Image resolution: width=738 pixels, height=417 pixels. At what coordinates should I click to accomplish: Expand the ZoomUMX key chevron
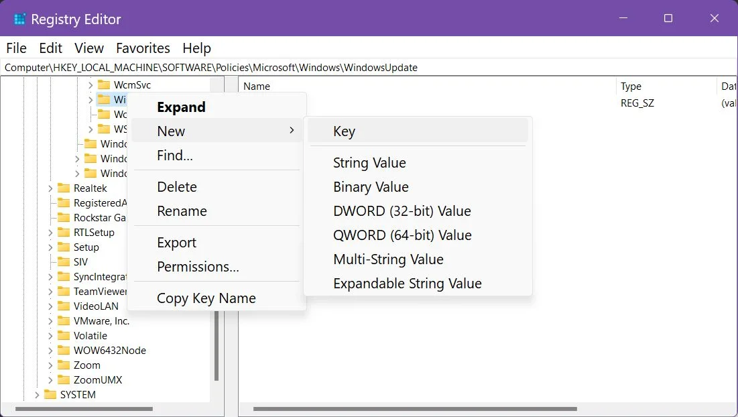50,380
